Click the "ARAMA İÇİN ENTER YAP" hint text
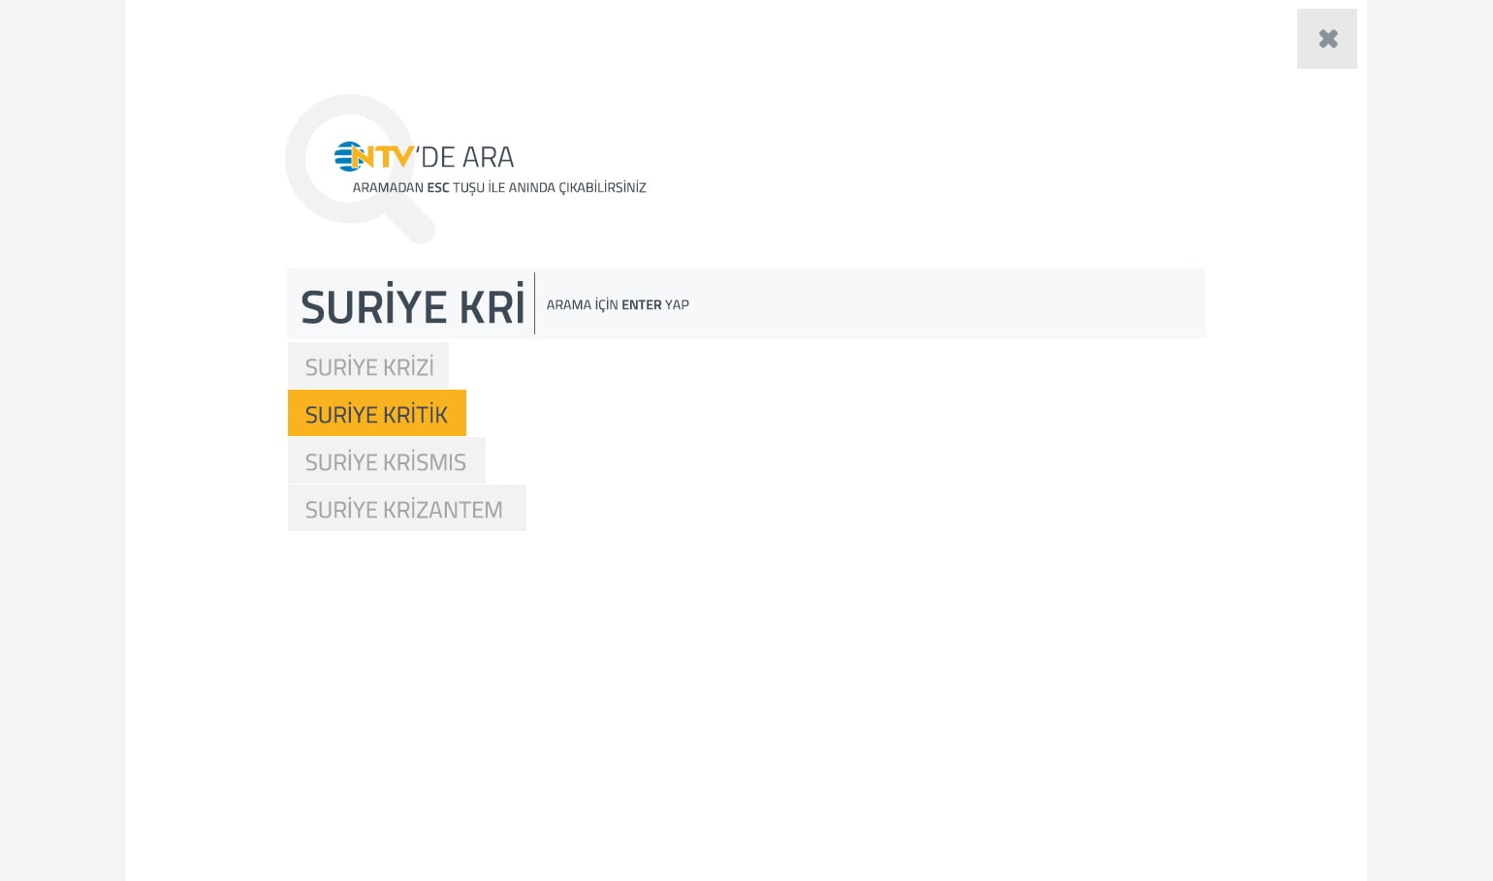1493x881 pixels. click(x=618, y=304)
